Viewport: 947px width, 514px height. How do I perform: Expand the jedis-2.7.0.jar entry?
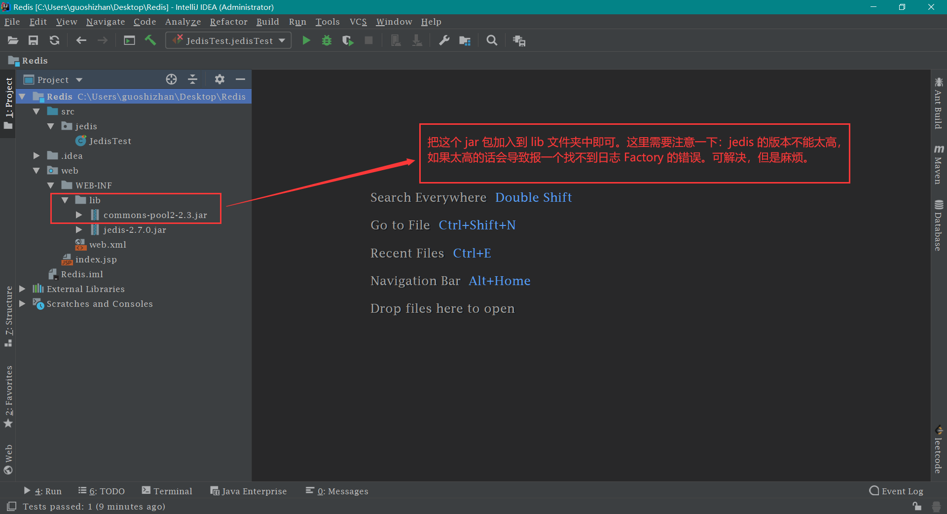pyautogui.click(x=79, y=230)
